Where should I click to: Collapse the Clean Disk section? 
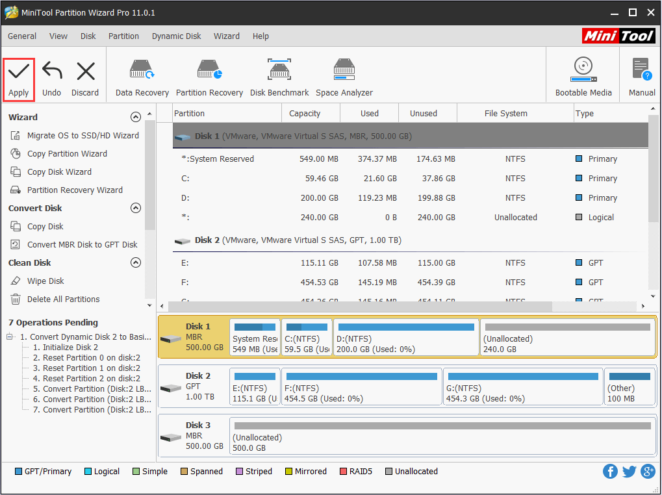pyautogui.click(x=136, y=262)
